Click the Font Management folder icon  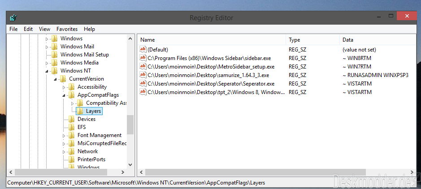click(x=72, y=135)
